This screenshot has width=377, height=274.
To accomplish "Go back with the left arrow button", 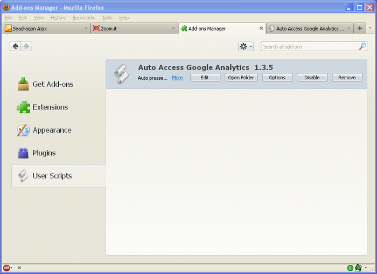I will [16, 46].
